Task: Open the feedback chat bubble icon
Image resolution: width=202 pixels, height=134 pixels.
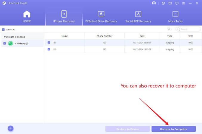Action: click(177, 3)
